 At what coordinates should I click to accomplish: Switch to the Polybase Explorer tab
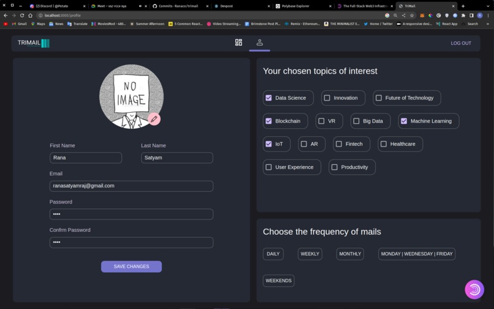coord(303,6)
